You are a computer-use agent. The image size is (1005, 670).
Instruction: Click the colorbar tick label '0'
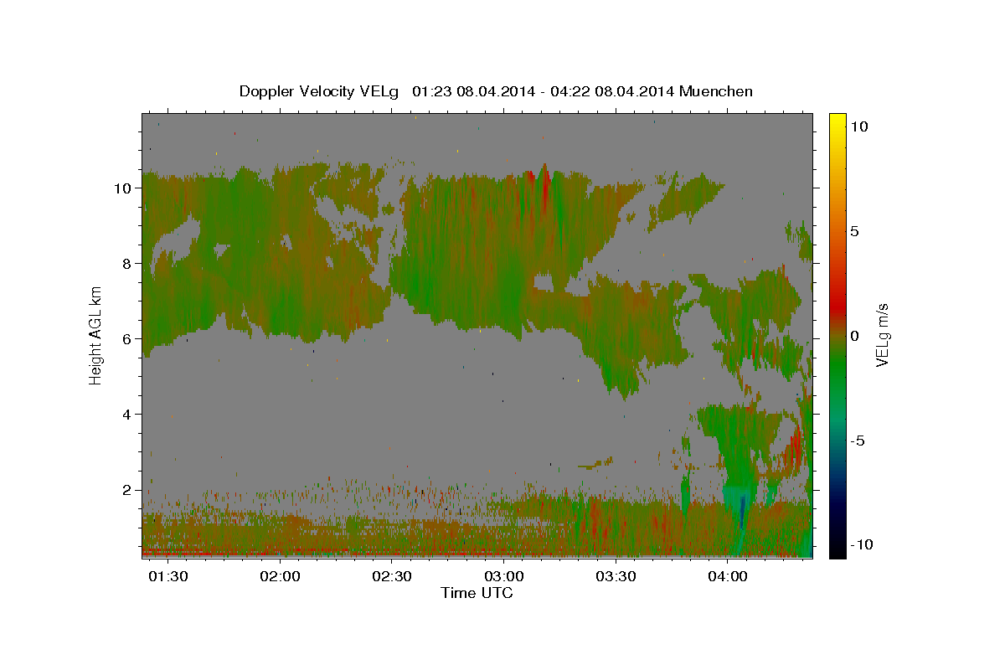854,336
